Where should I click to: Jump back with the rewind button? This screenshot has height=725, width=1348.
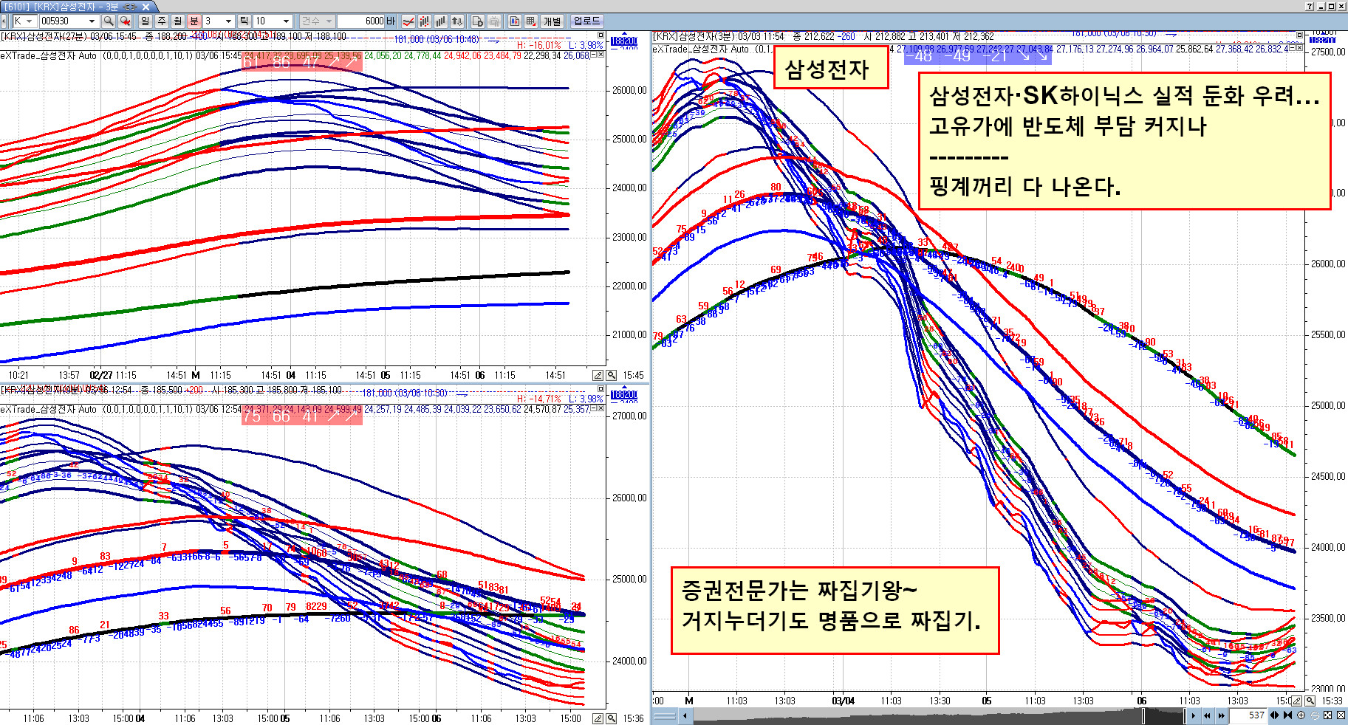pyautogui.click(x=1207, y=715)
